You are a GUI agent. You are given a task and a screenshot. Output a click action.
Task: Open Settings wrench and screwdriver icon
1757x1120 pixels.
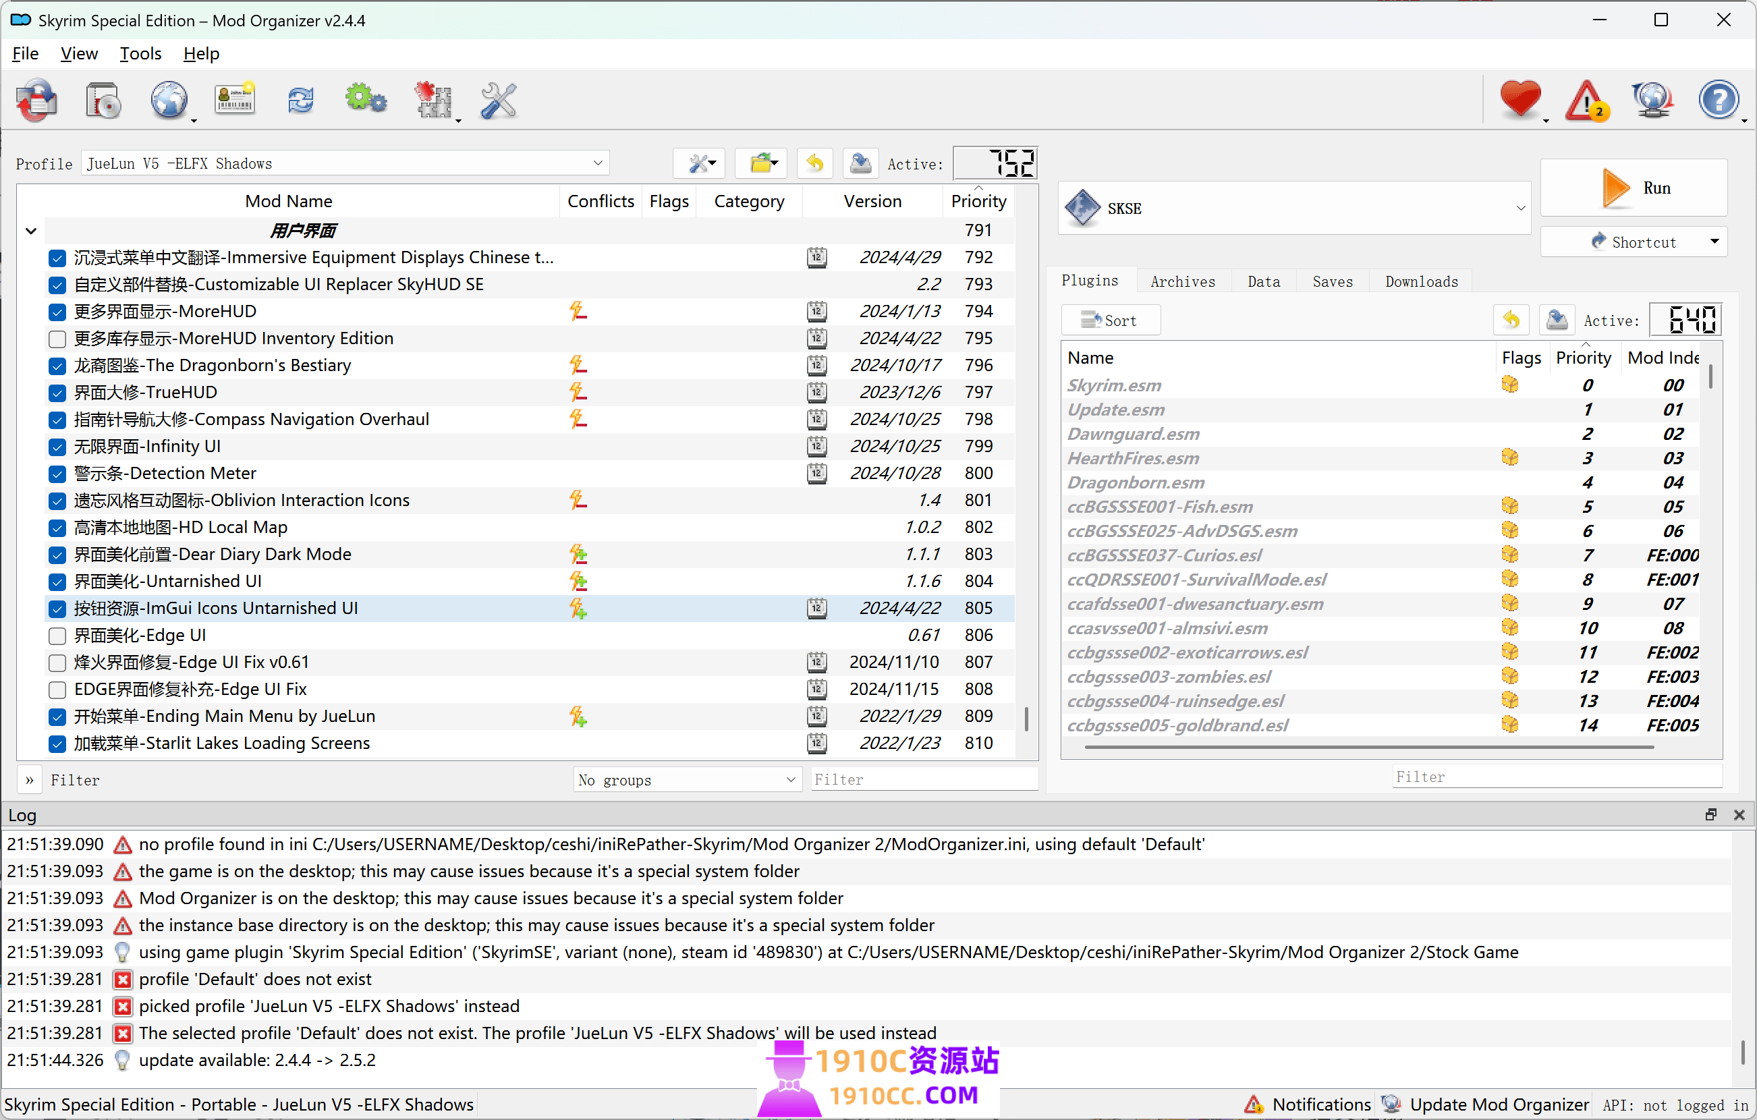coord(499,100)
